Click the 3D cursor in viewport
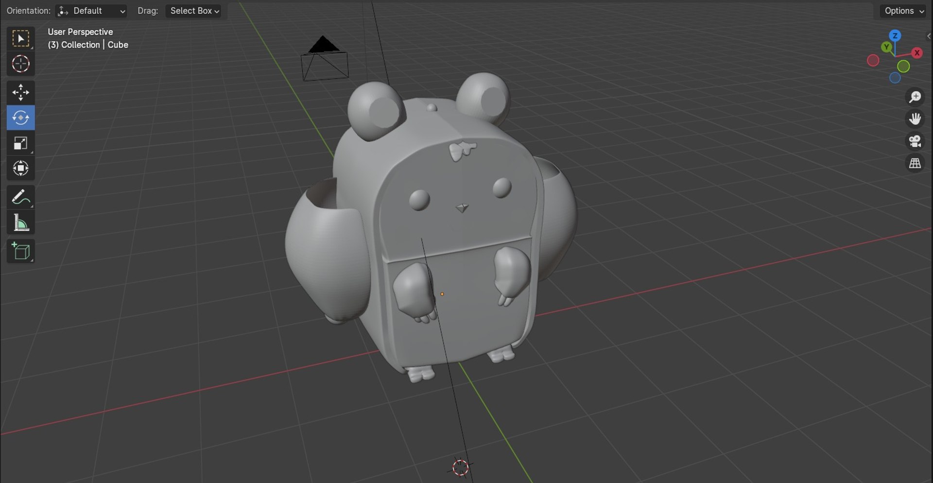Image resolution: width=933 pixels, height=483 pixels. pyautogui.click(x=460, y=467)
